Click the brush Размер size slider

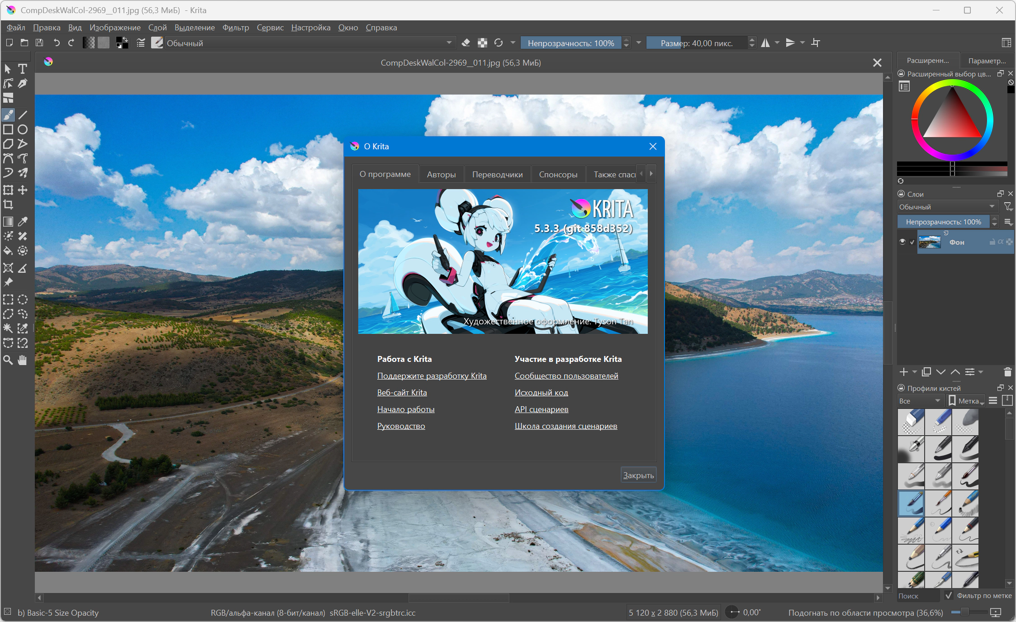697,43
